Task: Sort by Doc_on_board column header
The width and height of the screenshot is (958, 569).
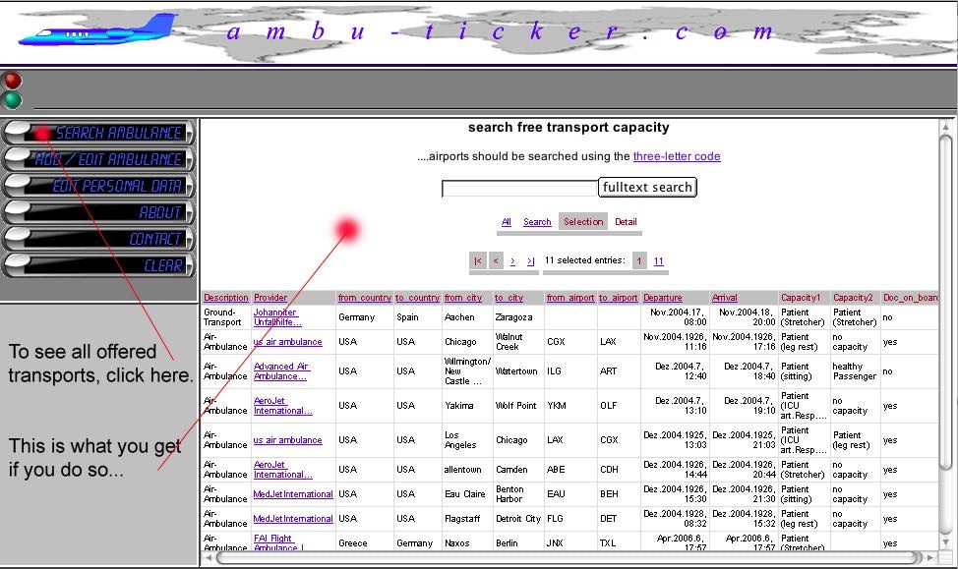Action: [x=911, y=298]
